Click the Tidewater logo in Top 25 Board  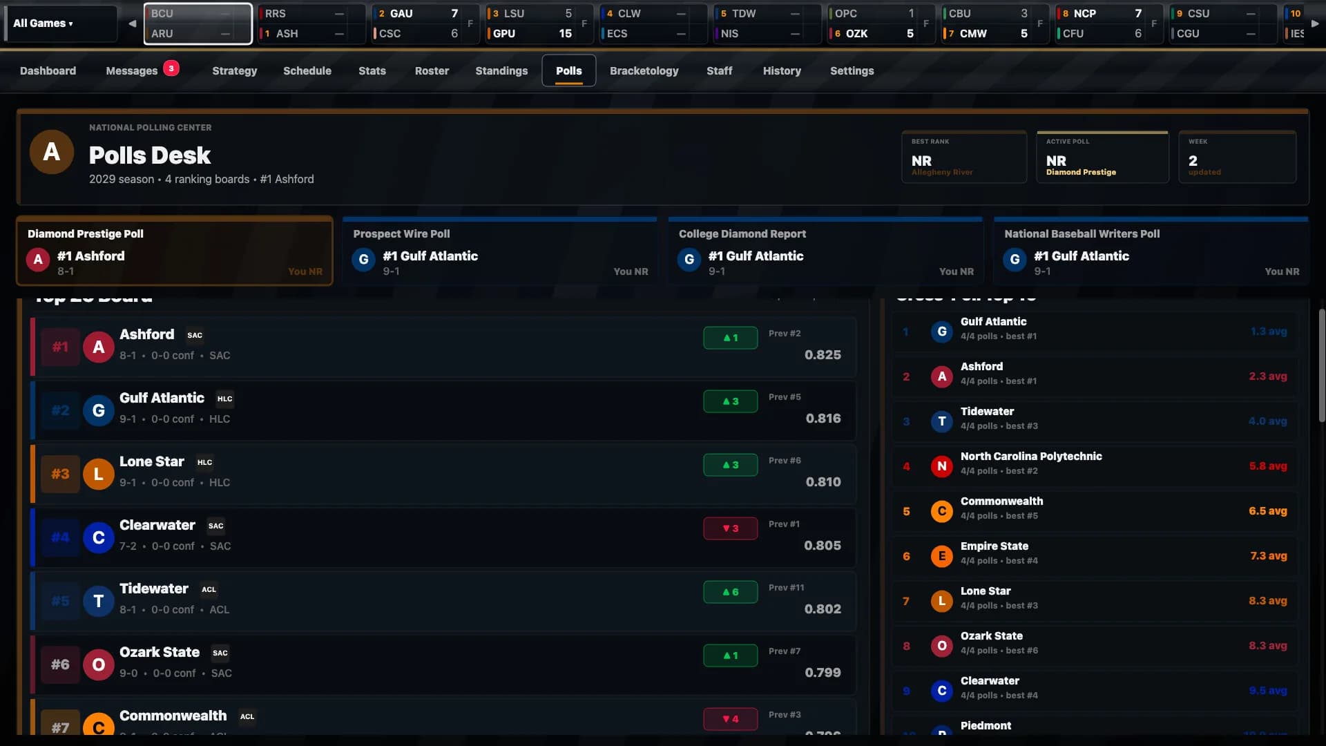point(99,601)
